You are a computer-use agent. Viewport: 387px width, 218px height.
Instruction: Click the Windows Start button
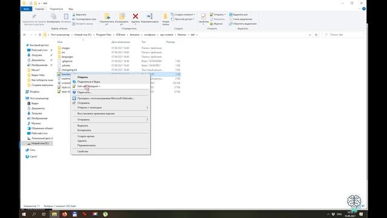tap(24, 214)
